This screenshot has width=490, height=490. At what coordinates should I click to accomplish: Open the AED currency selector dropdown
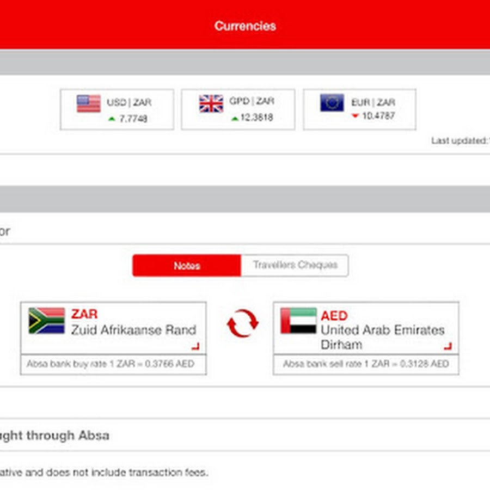366,328
